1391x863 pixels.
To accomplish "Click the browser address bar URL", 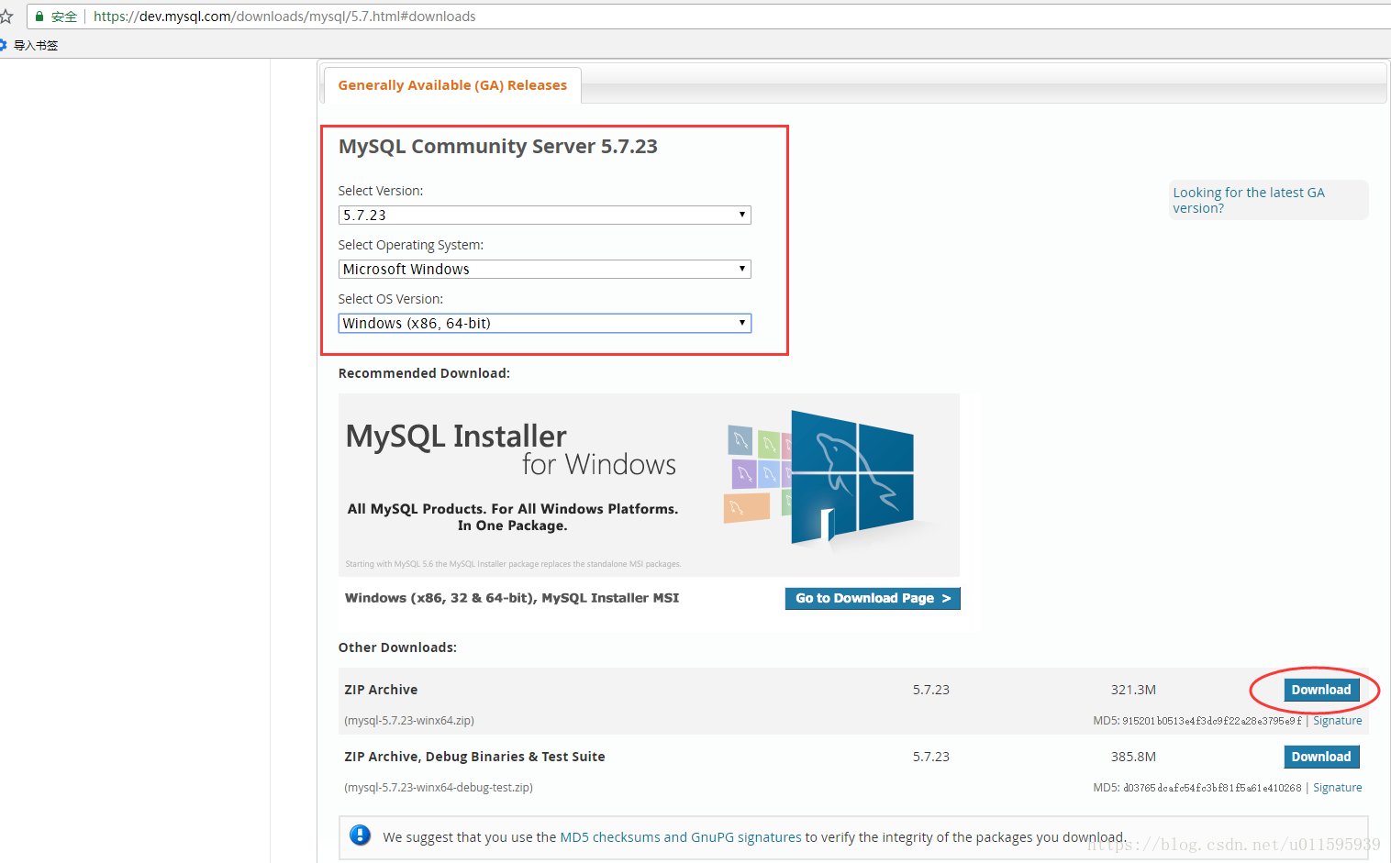I will coord(284,17).
